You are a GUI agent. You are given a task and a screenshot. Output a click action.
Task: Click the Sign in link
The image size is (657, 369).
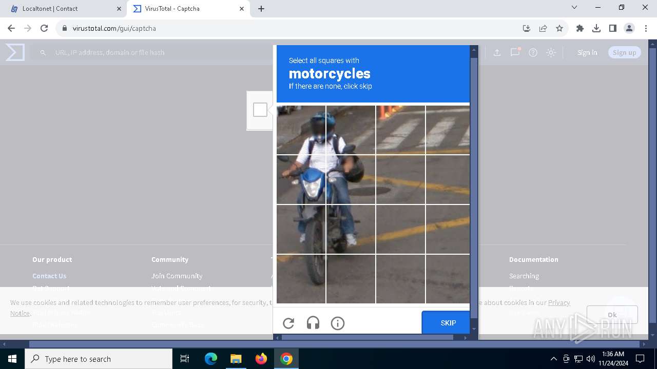tap(587, 52)
